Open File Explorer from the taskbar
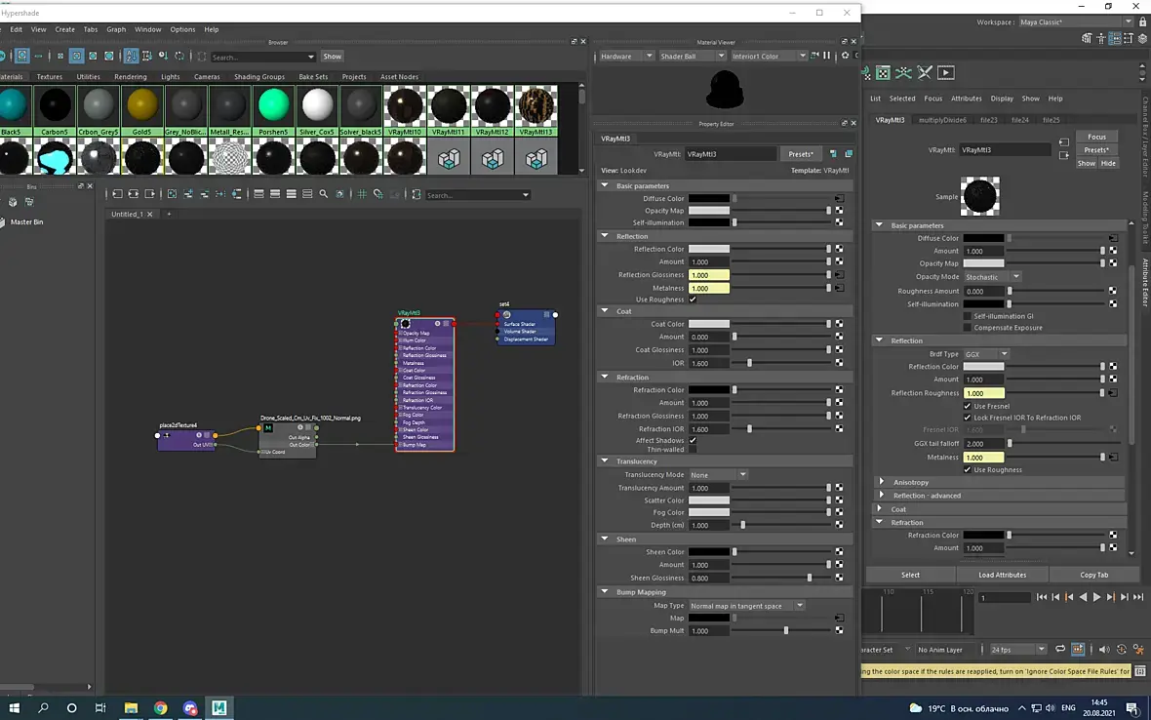The width and height of the screenshot is (1151, 720). coord(131,707)
